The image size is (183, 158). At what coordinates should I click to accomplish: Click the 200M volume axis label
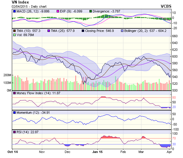[x=7, y=75]
